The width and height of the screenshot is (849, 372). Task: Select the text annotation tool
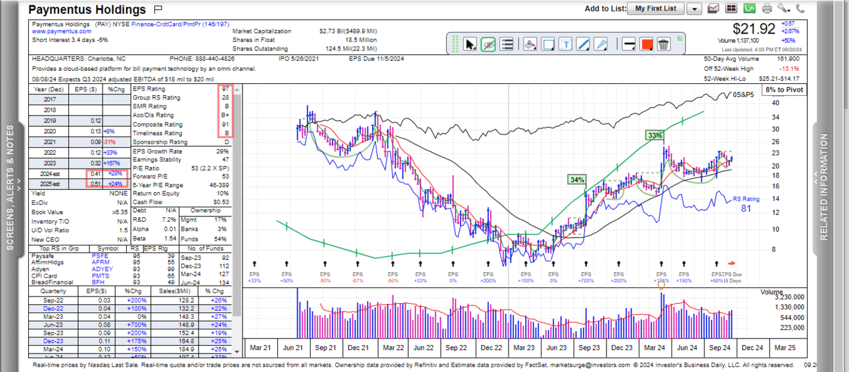point(566,44)
